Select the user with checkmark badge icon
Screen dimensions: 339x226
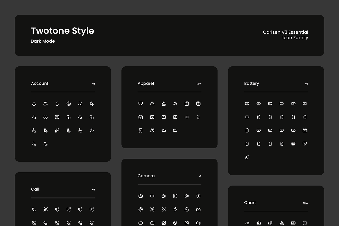(69, 117)
